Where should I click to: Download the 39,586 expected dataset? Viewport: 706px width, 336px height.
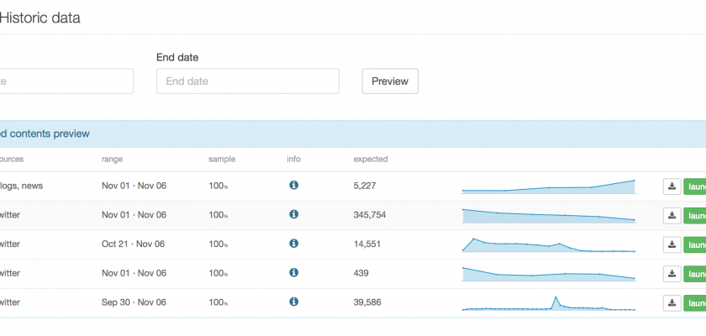[672, 303]
